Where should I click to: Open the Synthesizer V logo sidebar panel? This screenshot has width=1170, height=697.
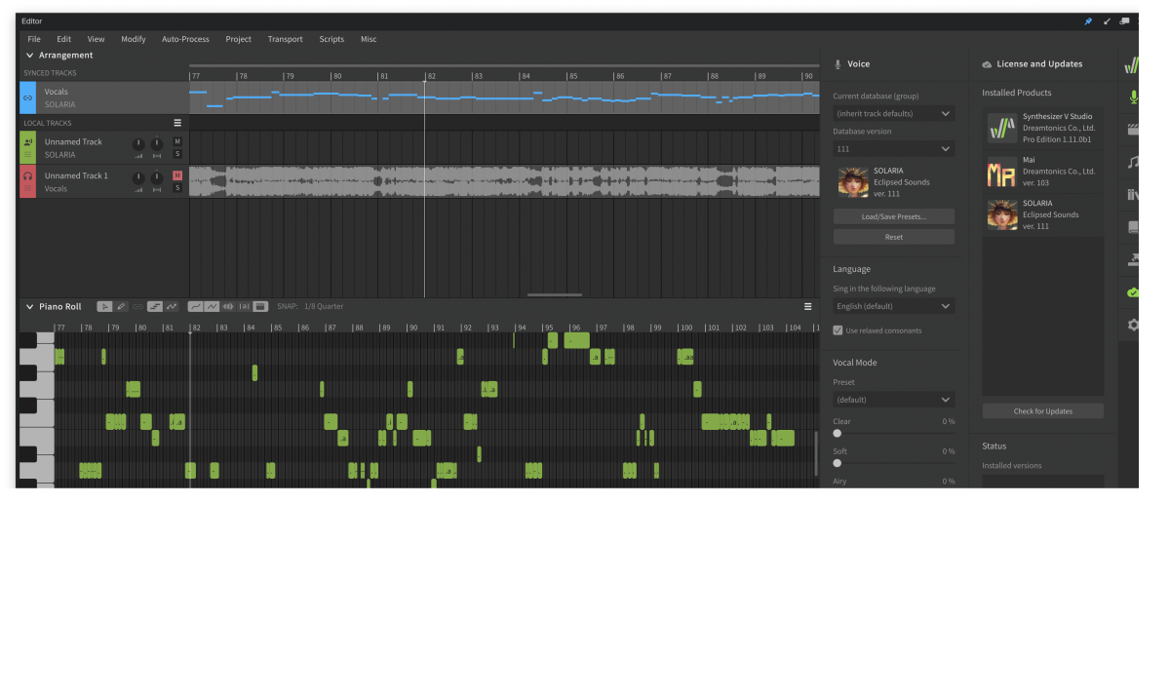[x=1133, y=65]
